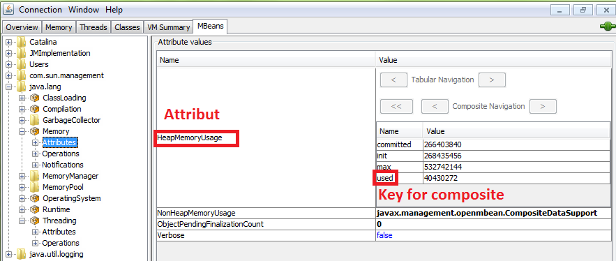The height and width of the screenshot is (261, 616).
Task: Collapse the java.lang tree node
Action: pos(8,87)
